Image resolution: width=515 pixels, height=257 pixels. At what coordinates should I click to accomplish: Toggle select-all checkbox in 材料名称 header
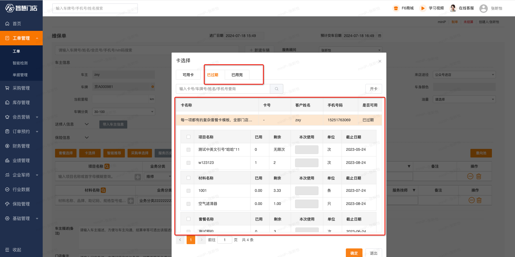pos(188,178)
